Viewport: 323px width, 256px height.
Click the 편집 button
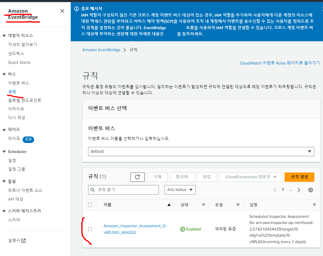click(207, 177)
